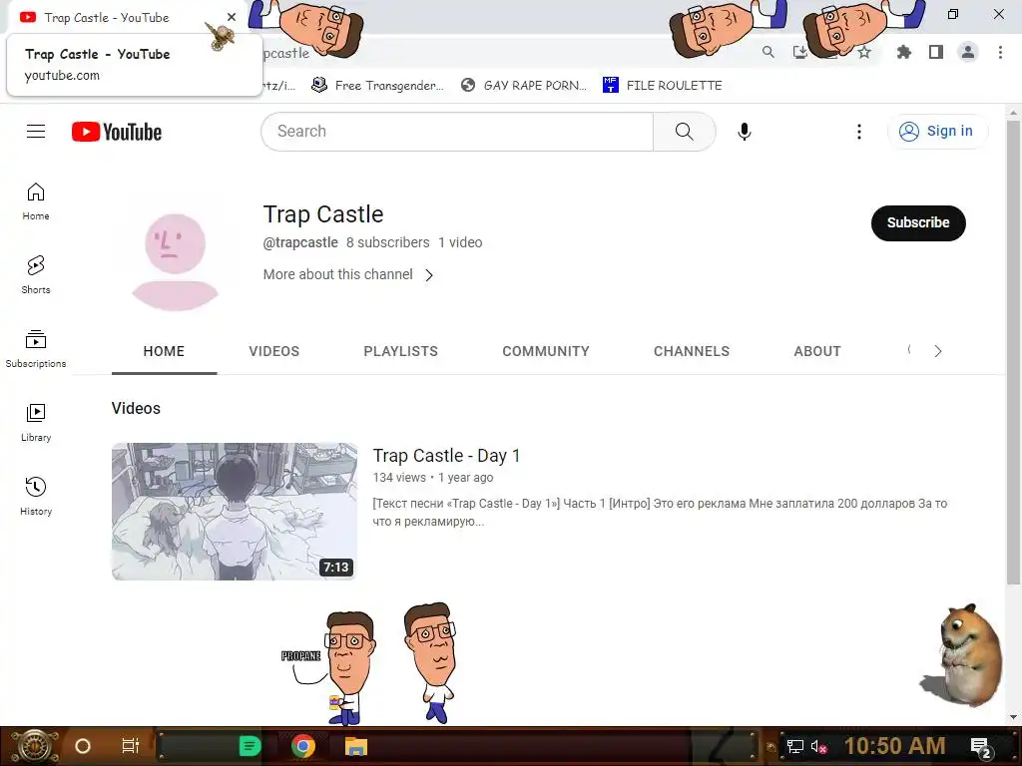Go to Home in the sidebar

pyautogui.click(x=36, y=201)
